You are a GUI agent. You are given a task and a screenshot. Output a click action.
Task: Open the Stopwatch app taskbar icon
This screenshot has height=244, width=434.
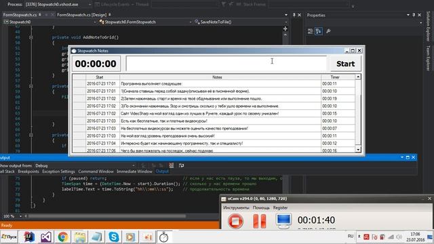(x=164, y=237)
